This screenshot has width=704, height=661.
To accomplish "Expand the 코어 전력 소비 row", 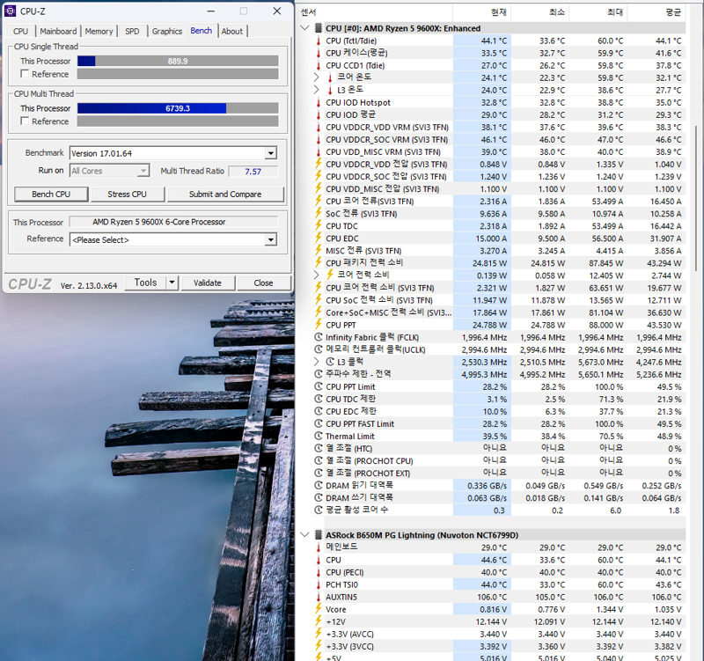I will pyautogui.click(x=317, y=275).
